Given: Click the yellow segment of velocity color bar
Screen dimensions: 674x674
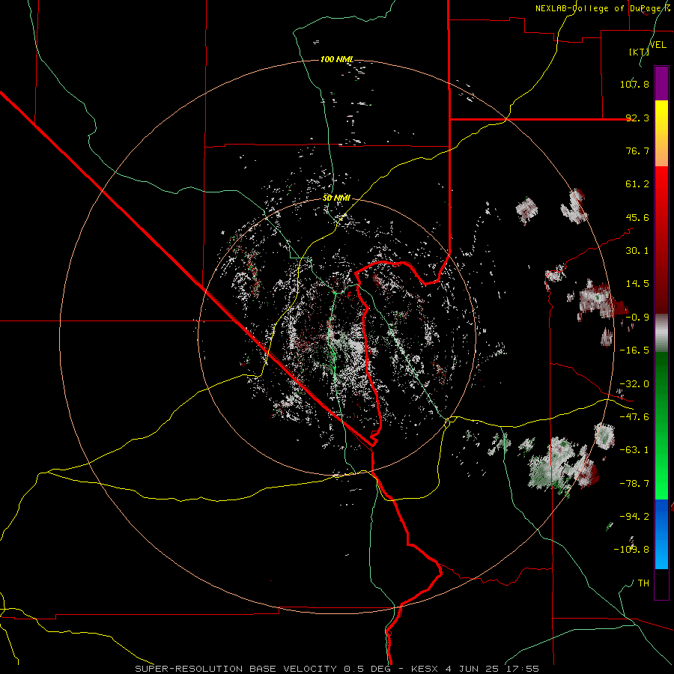Looking at the screenshot, I should tap(661, 133).
